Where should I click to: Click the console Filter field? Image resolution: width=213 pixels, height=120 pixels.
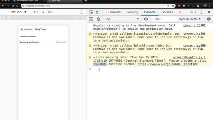[x=164, y=19]
